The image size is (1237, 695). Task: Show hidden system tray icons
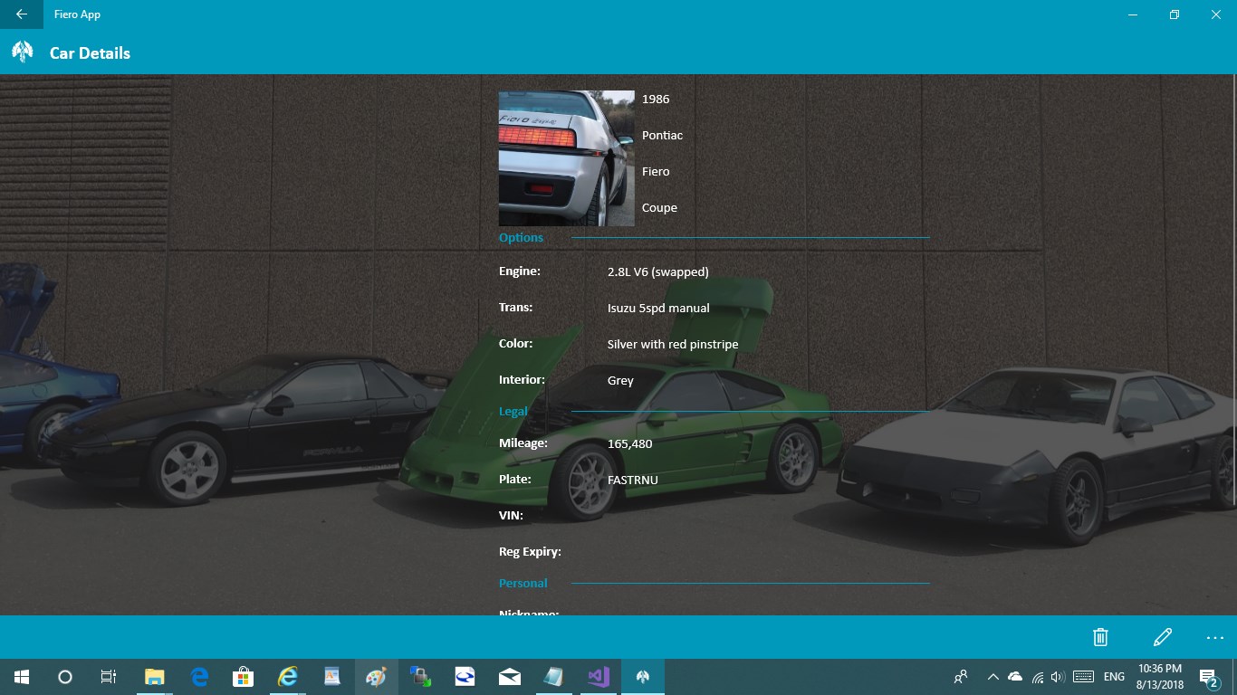click(x=993, y=677)
